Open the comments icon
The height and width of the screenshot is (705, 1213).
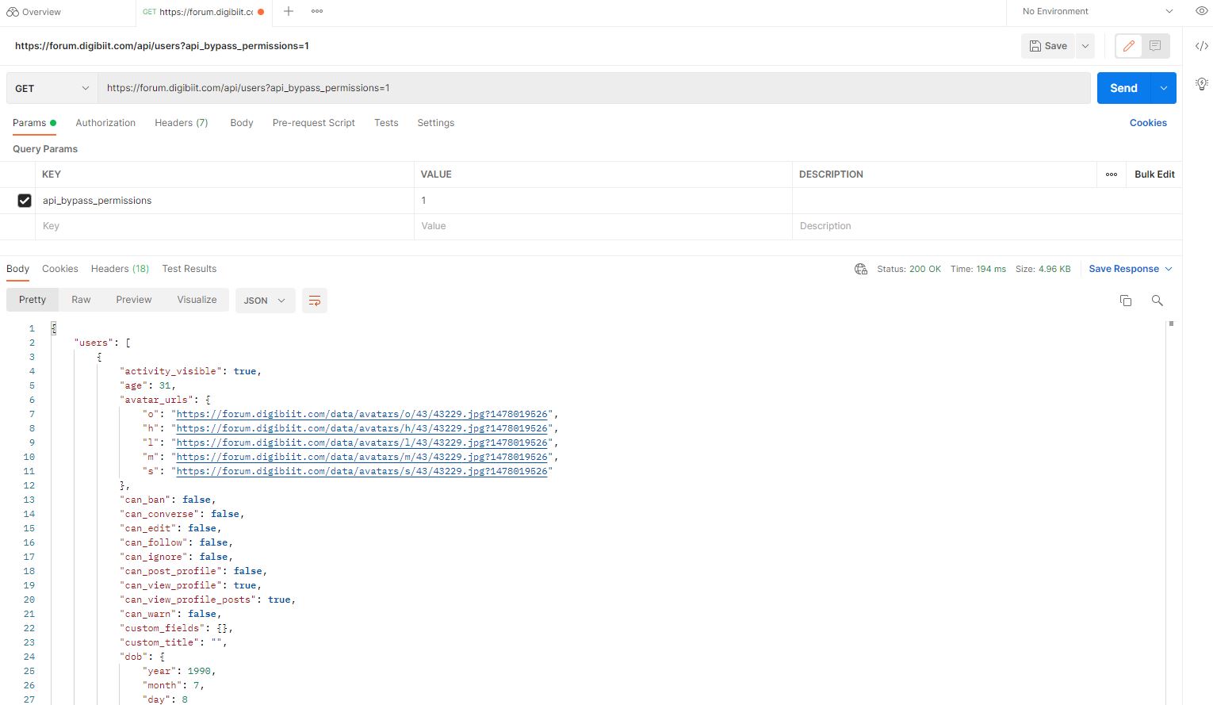pyautogui.click(x=1155, y=46)
